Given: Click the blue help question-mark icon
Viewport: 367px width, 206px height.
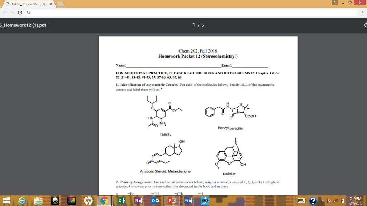Looking at the screenshot, I should (x=313, y=201).
